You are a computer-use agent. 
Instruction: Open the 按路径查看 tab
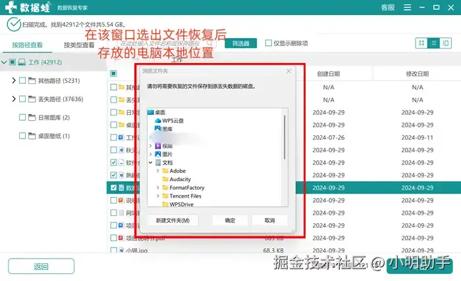point(27,45)
